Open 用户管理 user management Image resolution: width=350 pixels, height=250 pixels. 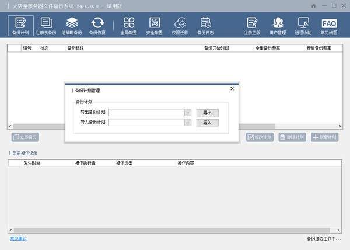click(277, 25)
